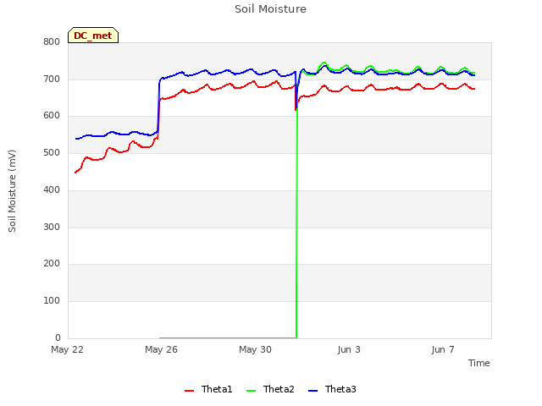Screen dimensions: 542x406
Task: Toggle Theta1 series in legend
Action: coord(208,389)
